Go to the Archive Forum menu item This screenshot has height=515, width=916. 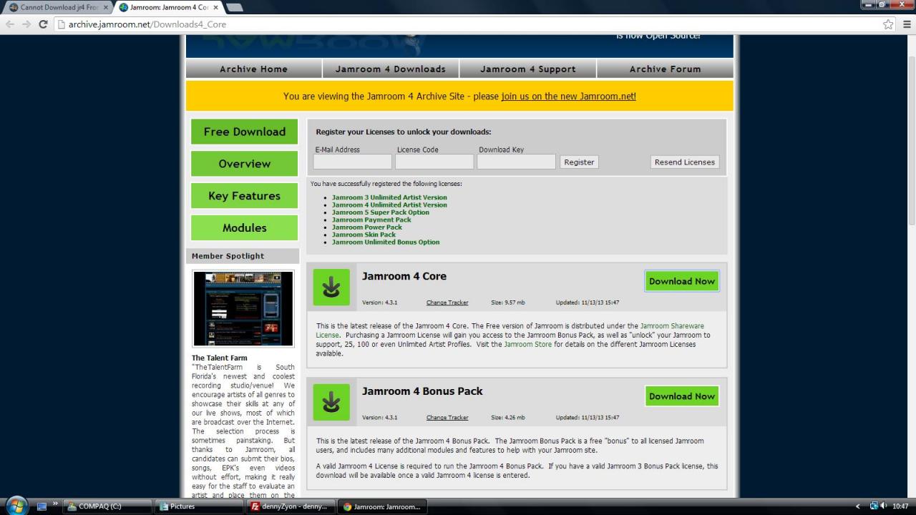[665, 69]
